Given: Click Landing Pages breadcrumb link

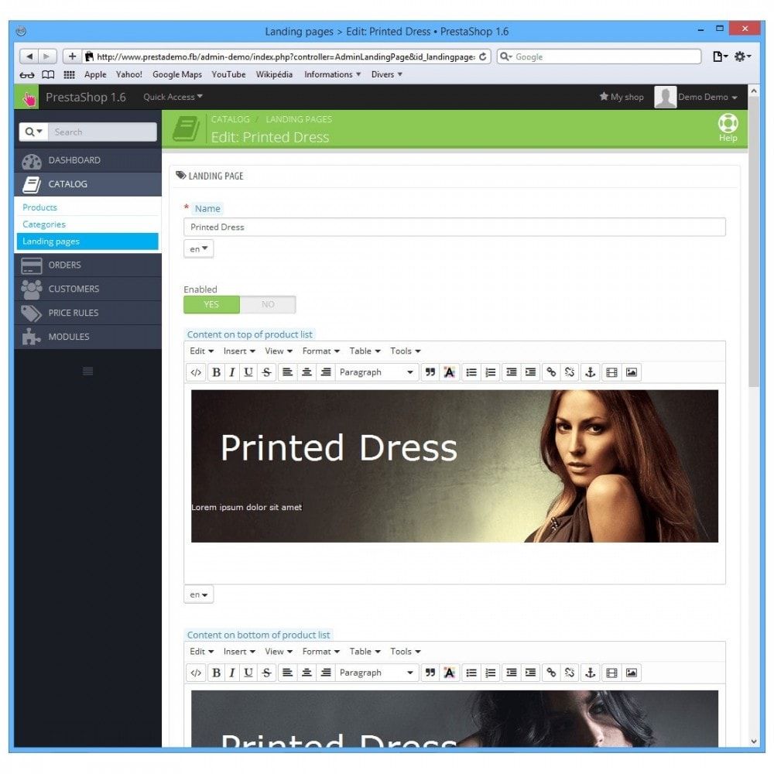Looking at the screenshot, I should coord(299,119).
